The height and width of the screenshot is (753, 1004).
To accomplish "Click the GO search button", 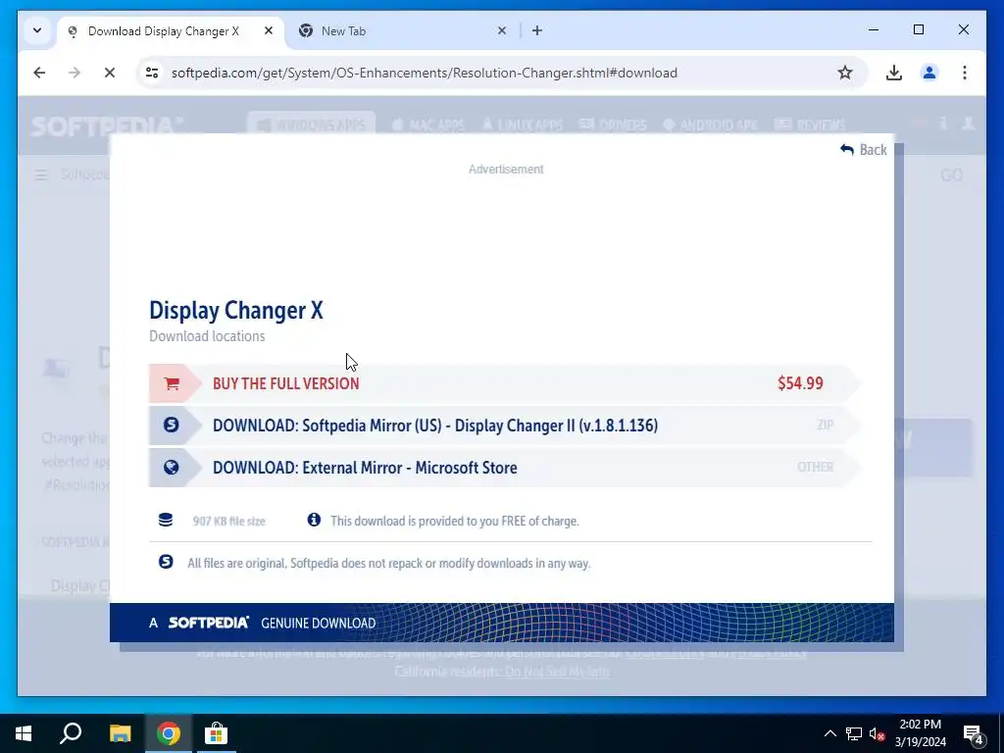I will click(951, 175).
